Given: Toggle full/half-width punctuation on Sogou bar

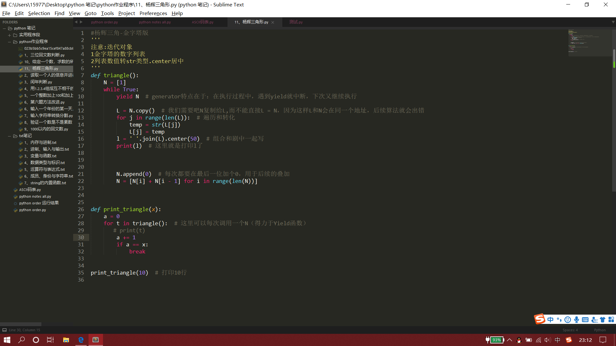Looking at the screenshot, I should click(x=559, y=319).
